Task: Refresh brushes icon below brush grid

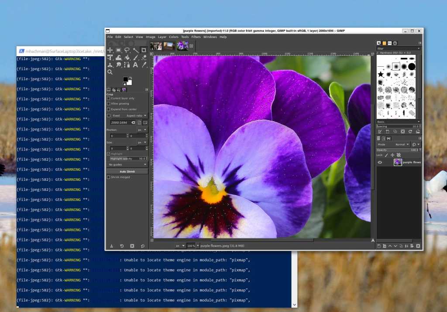Action: tap(410, 132)
